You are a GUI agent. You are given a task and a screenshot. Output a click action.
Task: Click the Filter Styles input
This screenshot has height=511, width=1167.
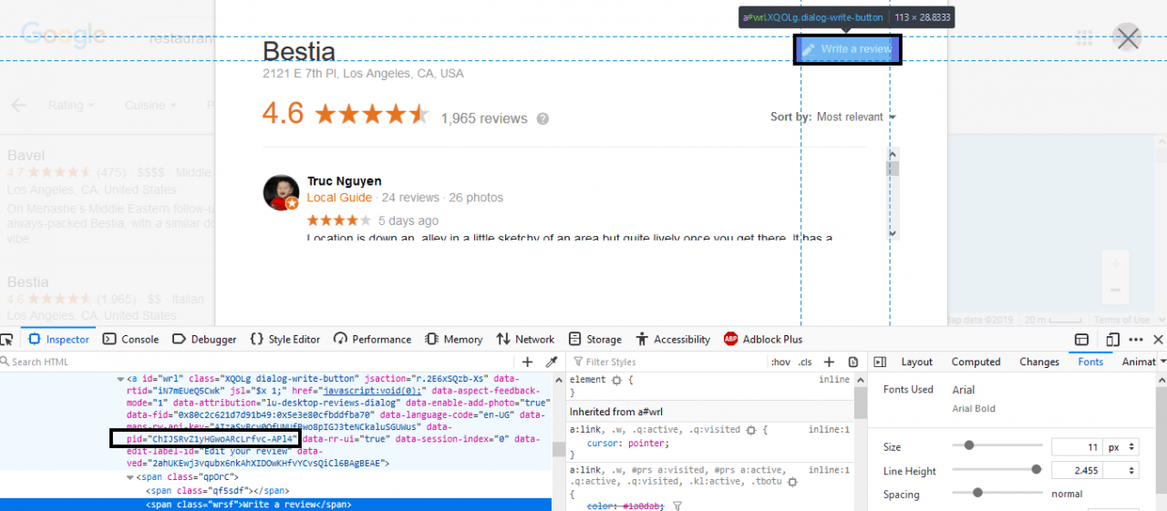coord(666,362)
